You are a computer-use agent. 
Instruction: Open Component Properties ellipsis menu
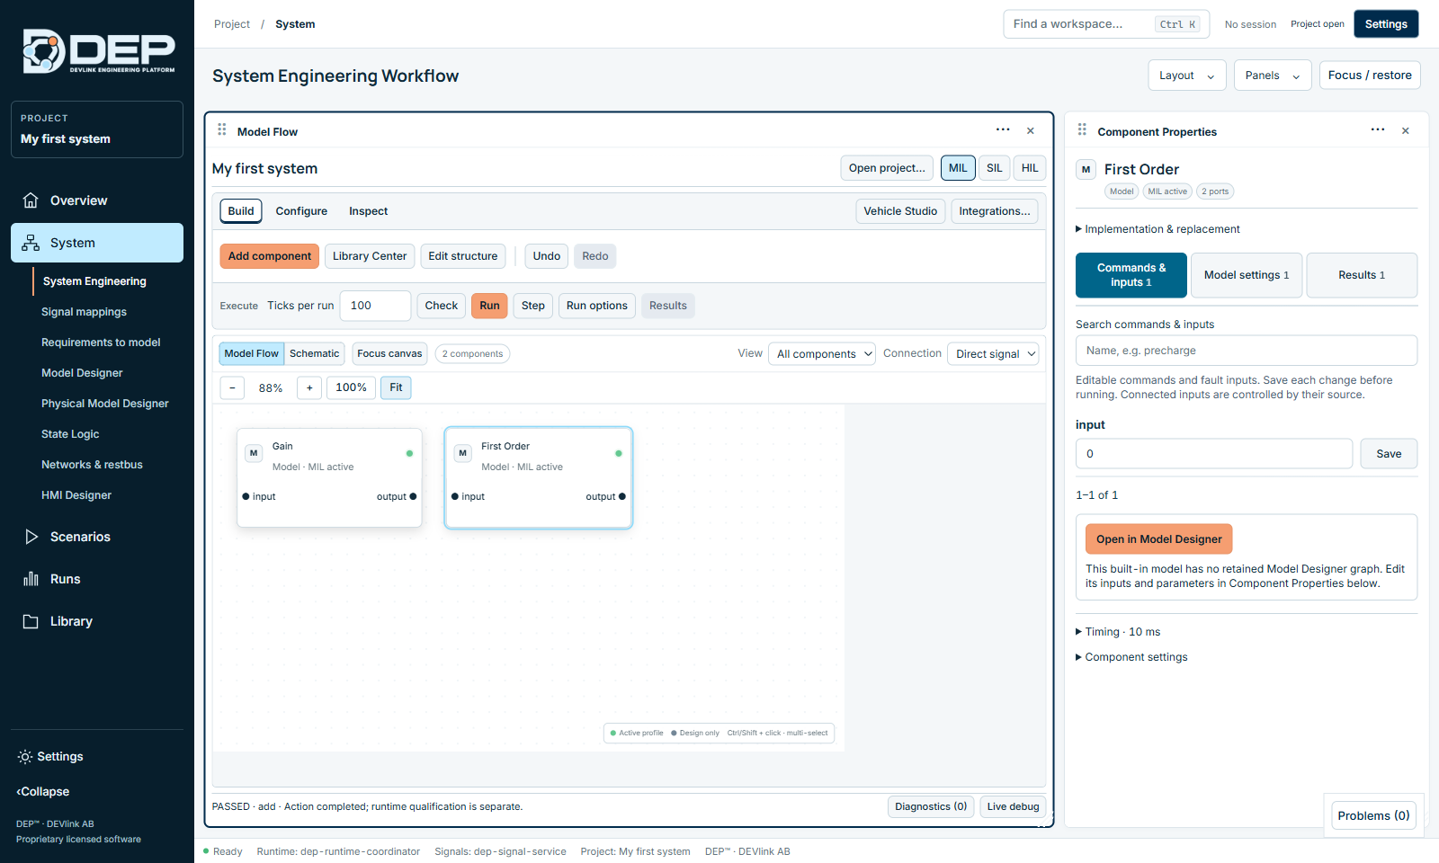click(x=1378, y=130)
